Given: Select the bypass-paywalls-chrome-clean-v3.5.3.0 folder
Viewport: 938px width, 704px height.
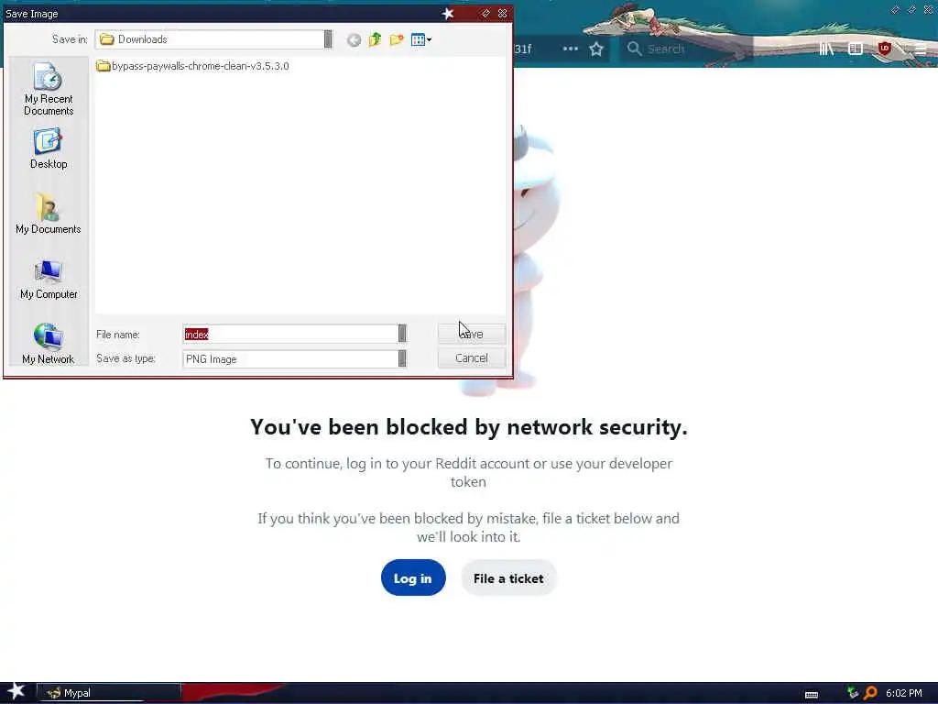Looking at the screenshot, I should point(192,66).
